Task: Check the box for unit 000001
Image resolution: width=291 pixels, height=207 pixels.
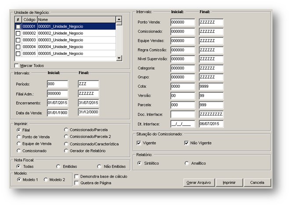Action: [18, 26]
